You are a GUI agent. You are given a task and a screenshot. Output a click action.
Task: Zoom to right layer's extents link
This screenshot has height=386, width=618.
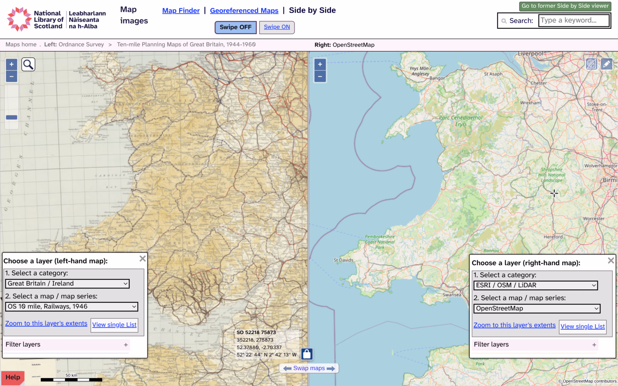click(515, 325)
